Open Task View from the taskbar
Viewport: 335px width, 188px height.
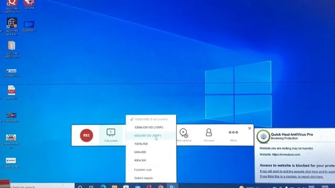click(91, 186)
